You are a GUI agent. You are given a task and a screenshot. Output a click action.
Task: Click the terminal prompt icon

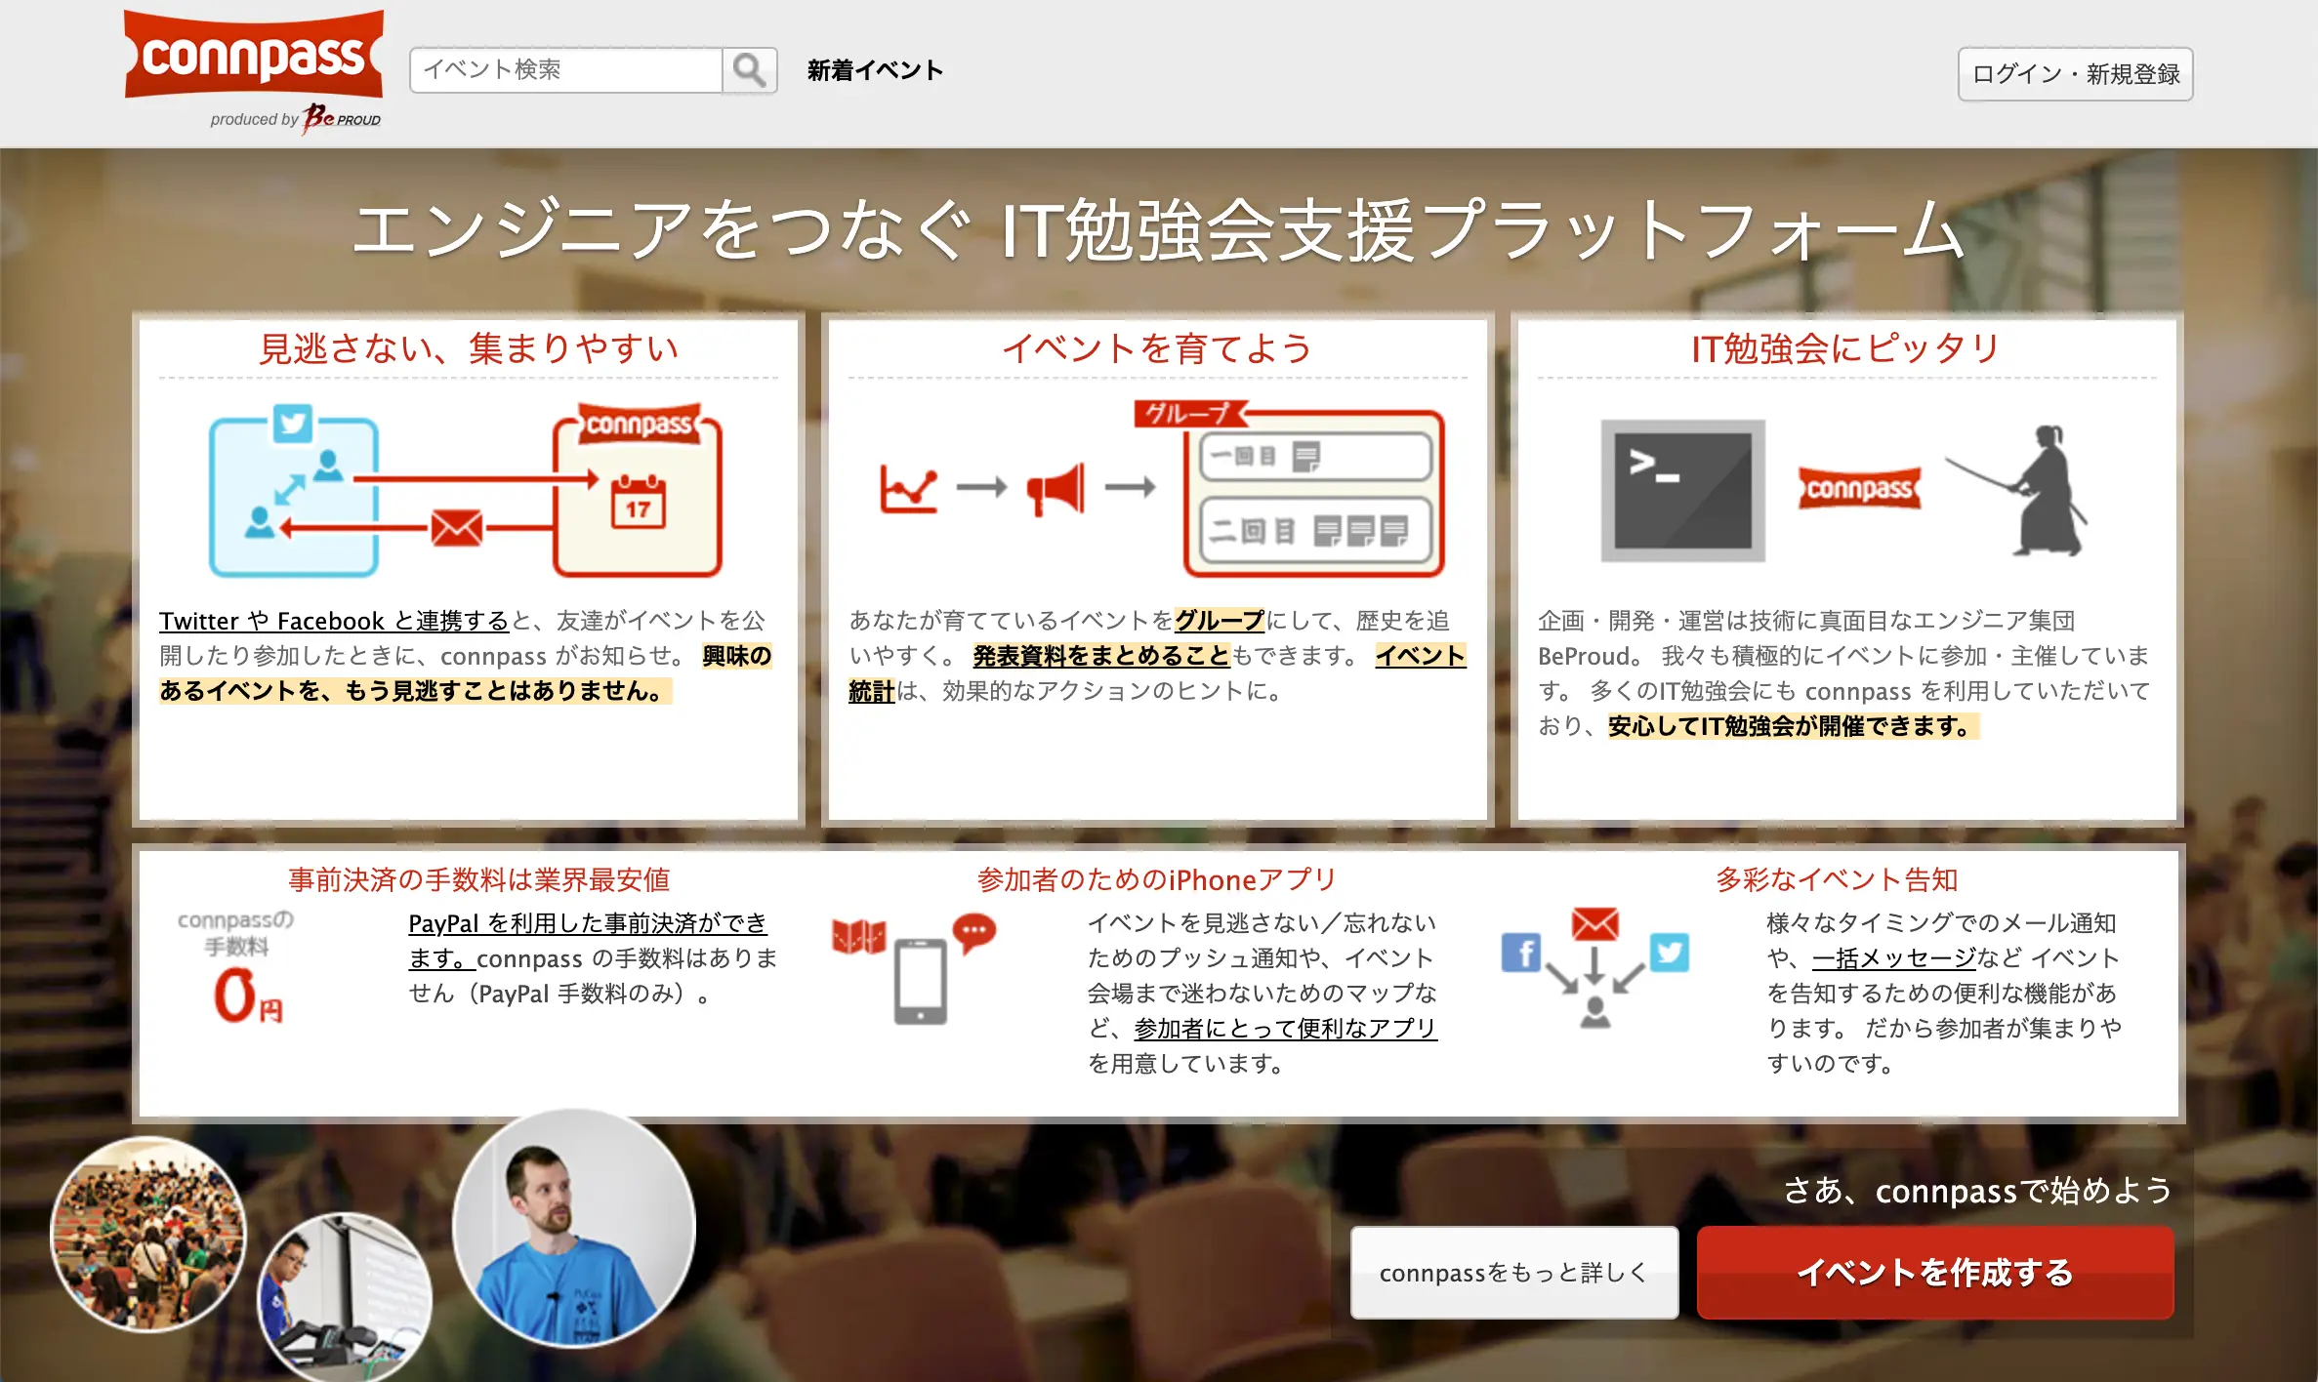(x=1682, y=490)
